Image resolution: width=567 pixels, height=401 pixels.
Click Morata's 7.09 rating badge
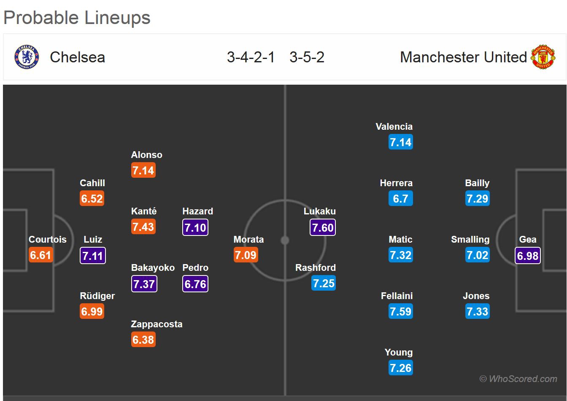246,255
